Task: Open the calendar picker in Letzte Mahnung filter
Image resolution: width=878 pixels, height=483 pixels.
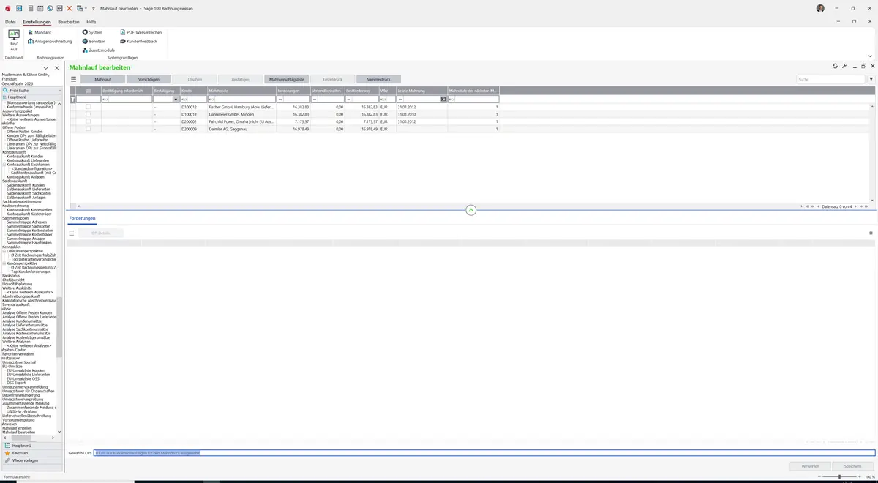Action: point(443,100)
